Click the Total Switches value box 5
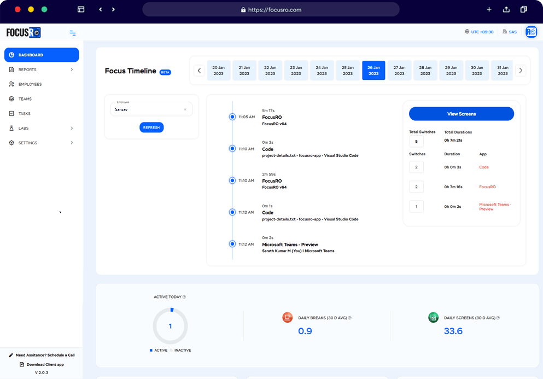This screenshot has height=379, width=543. coord(416,141)
